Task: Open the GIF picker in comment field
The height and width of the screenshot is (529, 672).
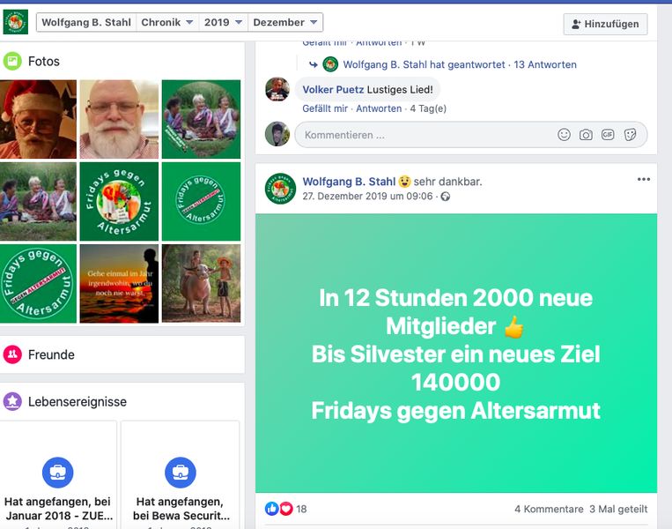Action: (608, 135)
